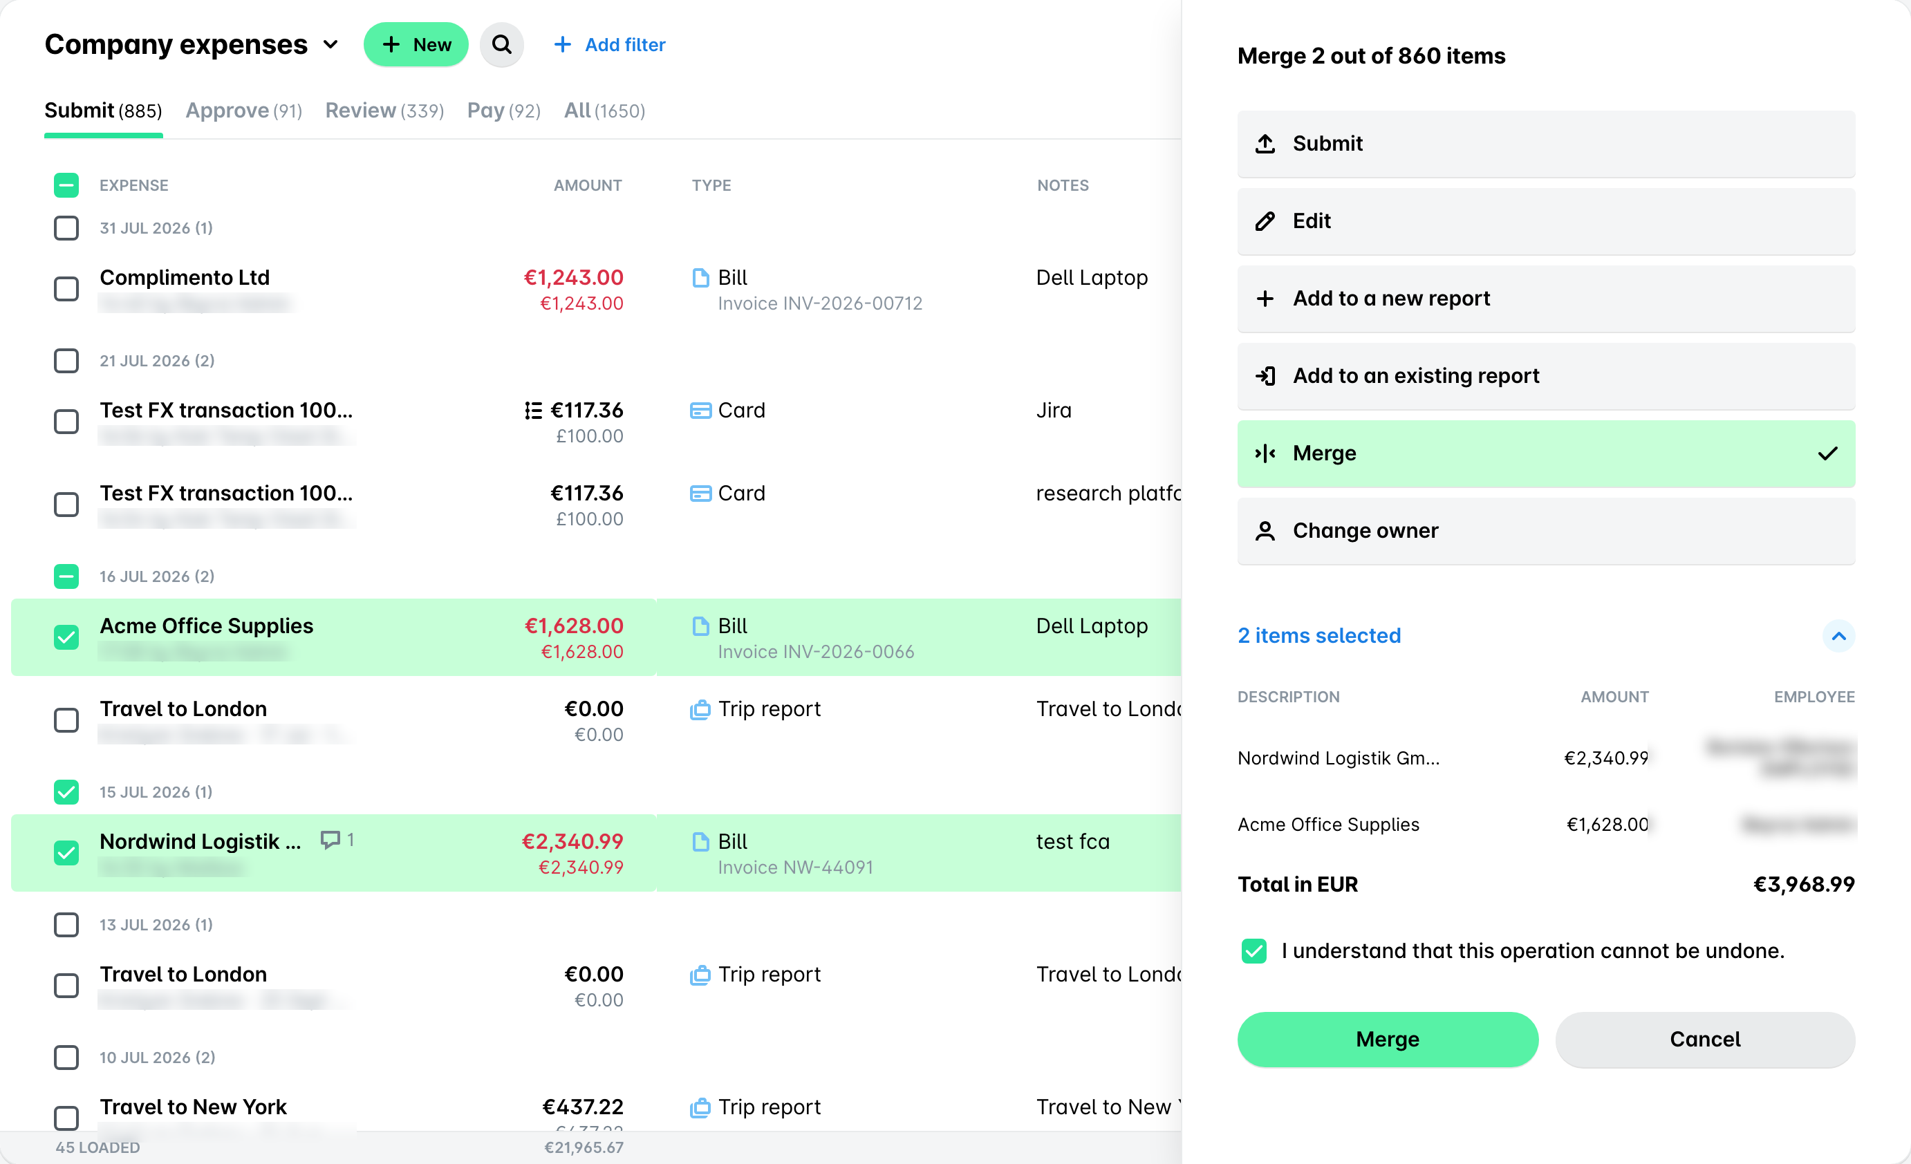Click the Invoice NW-44091 text

795,867
